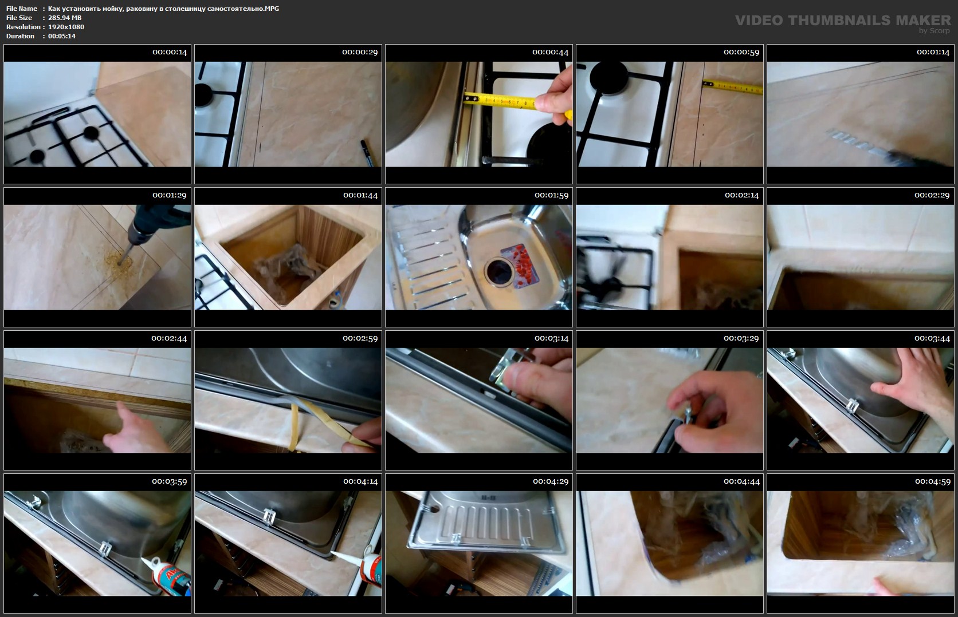Select the sealant tube frame at 00:04:14
The height and width of the screenshot is (617, 958).
pyautogui.click(x=288, y=544)
